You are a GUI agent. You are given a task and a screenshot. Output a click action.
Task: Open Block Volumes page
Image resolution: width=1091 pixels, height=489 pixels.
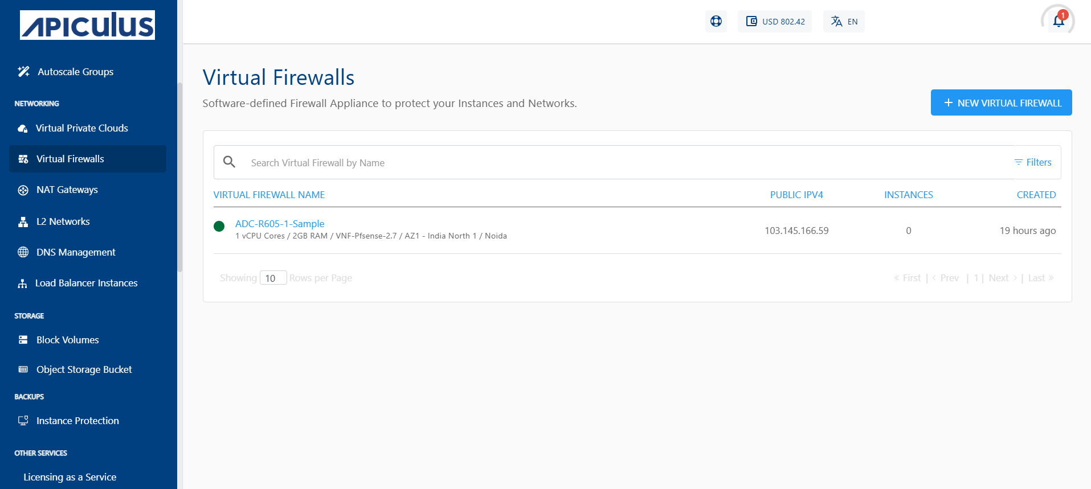[x=68, y=340]
